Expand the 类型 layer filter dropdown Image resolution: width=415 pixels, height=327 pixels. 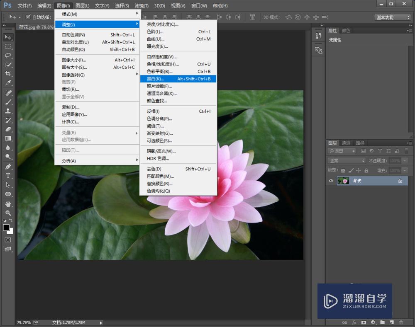pos(342,151)
